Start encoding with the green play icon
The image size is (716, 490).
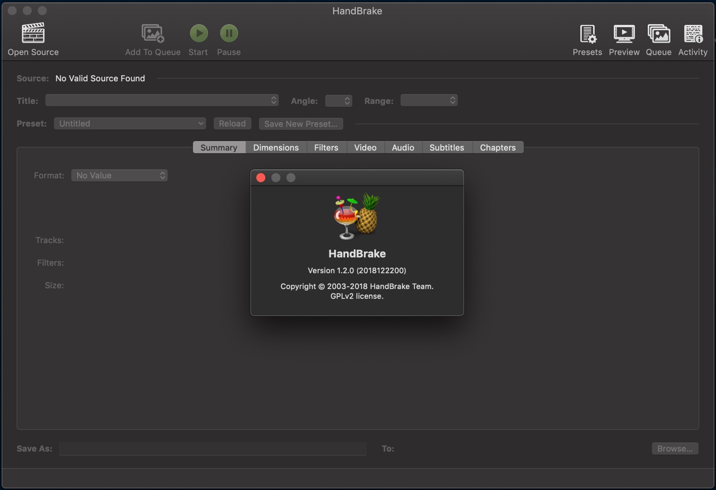point(199,33)
